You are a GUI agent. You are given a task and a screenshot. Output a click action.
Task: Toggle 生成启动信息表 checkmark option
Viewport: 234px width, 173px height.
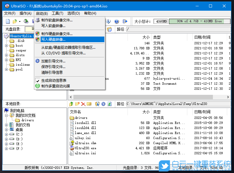coord(37,81)
